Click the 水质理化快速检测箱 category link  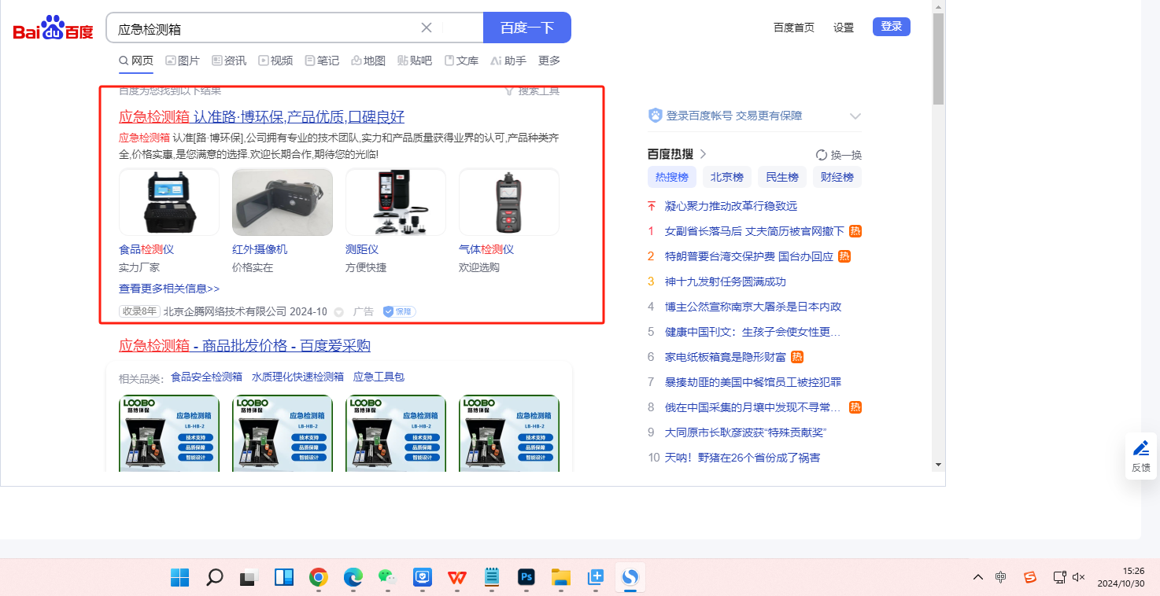click(x=298, y=377)
